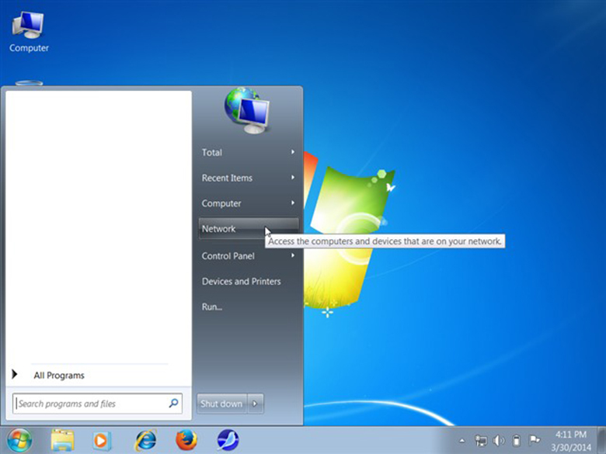Open the SeaMonkey browser taskbar icon
The image size is (606, 454).
tap(228, 439)
